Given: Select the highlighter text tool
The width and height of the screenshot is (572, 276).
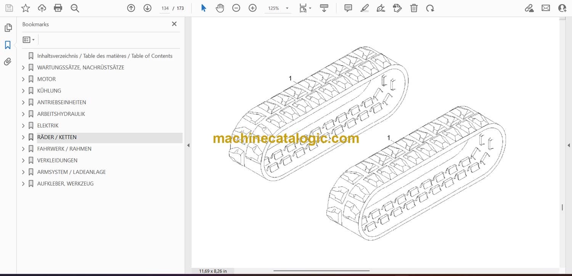Looking at the screenshot, I should pos(365,8).
